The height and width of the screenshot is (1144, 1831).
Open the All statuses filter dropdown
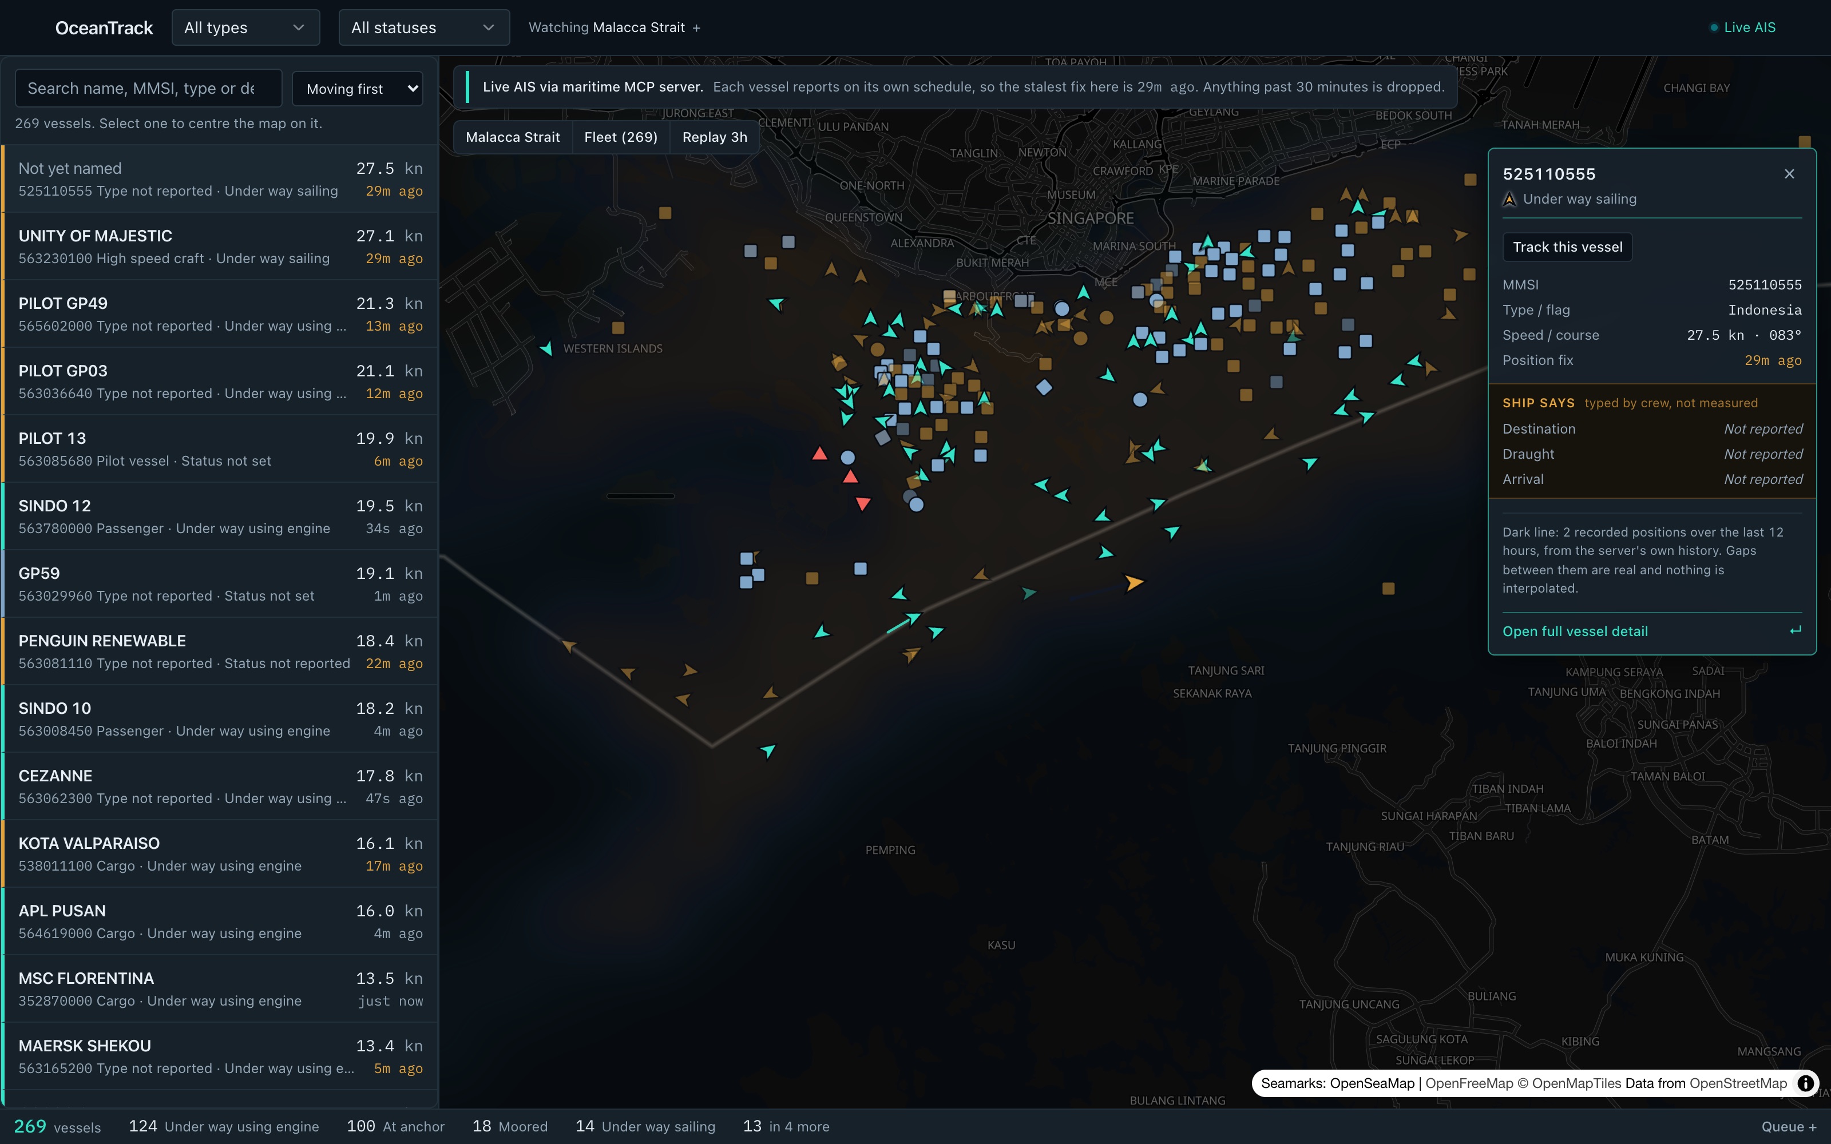click(423, 28)
